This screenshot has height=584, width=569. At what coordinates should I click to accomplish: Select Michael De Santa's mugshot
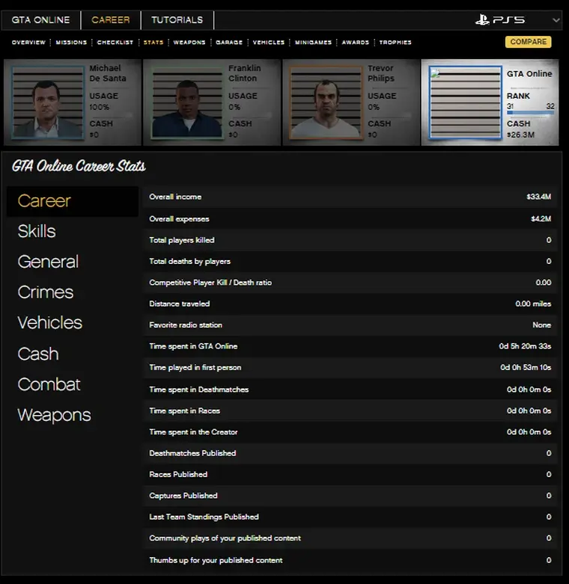point(48,102)
